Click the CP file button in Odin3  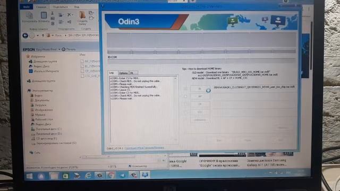pyautogui.click(x=200, y=104)
